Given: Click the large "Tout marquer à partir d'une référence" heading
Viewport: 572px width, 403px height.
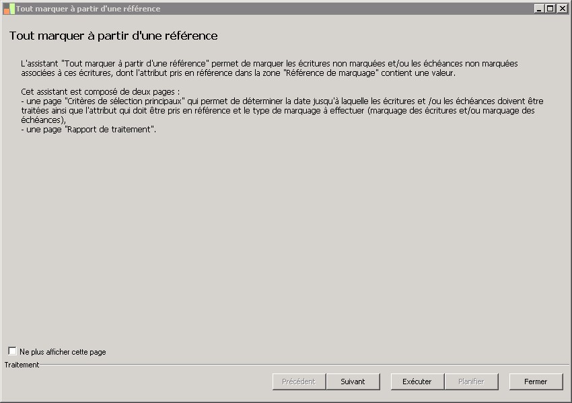Looking at the screenshot, I should coord(114,36).
